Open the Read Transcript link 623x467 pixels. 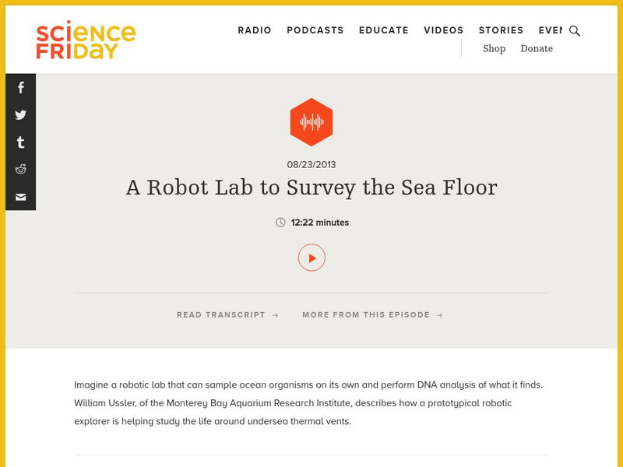pos(227,315)
